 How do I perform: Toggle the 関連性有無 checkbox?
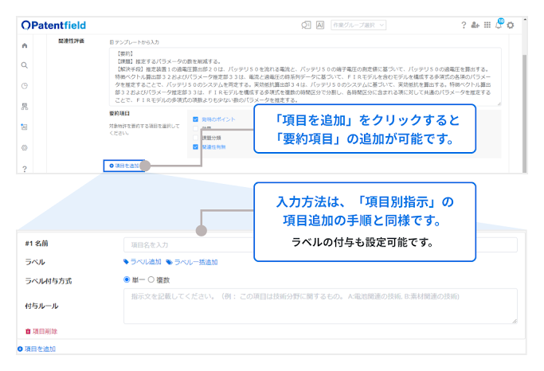click(195, 146)
